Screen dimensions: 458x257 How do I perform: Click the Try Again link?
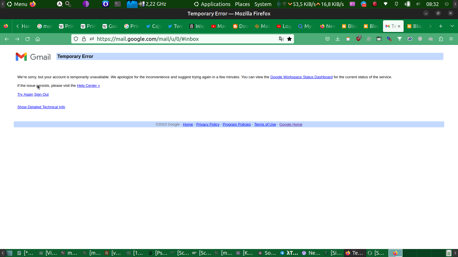click(25, 95)
